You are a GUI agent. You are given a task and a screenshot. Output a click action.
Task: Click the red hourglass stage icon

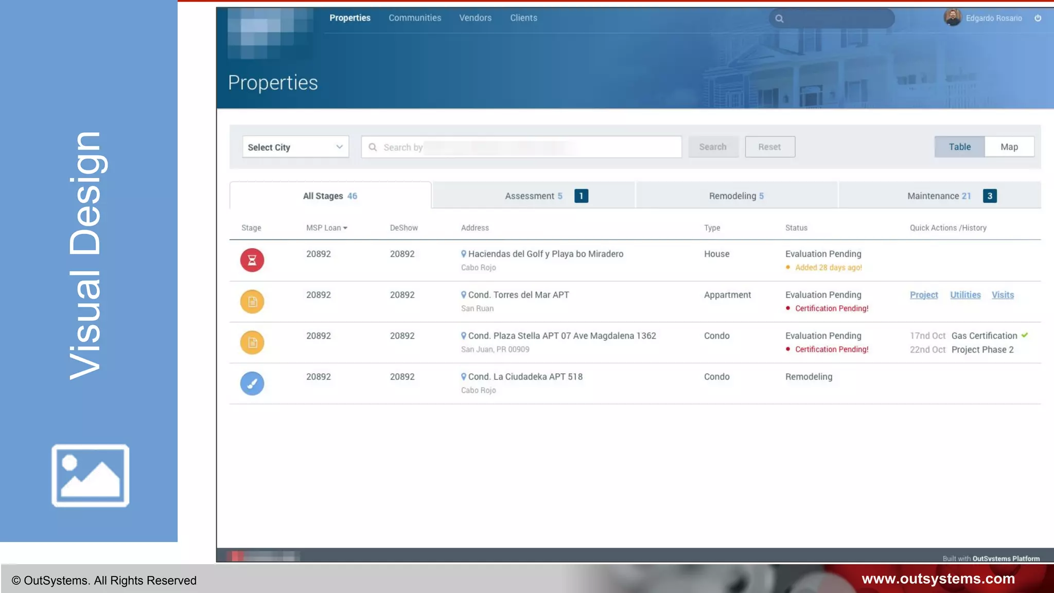pyautogui.click(x=252, y=260)
